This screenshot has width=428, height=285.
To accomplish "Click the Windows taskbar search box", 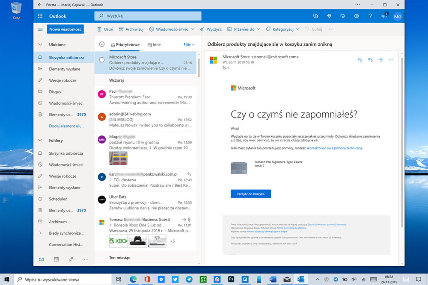I will coord(63,279).
